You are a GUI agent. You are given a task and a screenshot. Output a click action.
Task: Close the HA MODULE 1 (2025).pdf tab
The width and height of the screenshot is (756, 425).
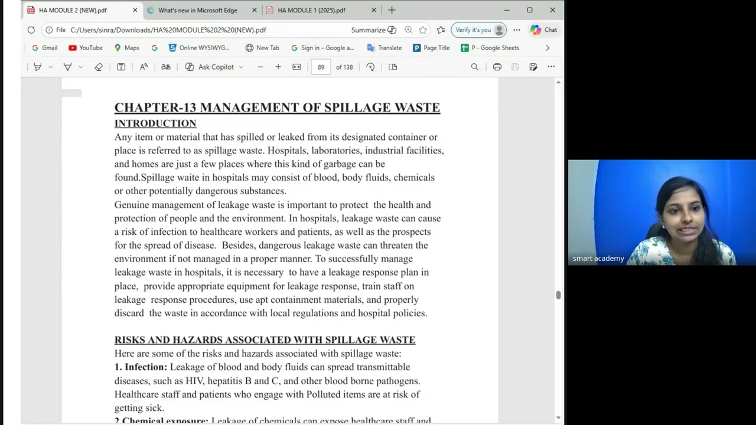tap(374, 10)
